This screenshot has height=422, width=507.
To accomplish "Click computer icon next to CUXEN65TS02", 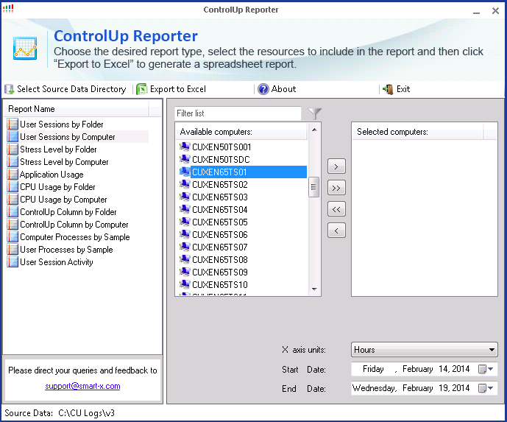I will pos(185,184).
